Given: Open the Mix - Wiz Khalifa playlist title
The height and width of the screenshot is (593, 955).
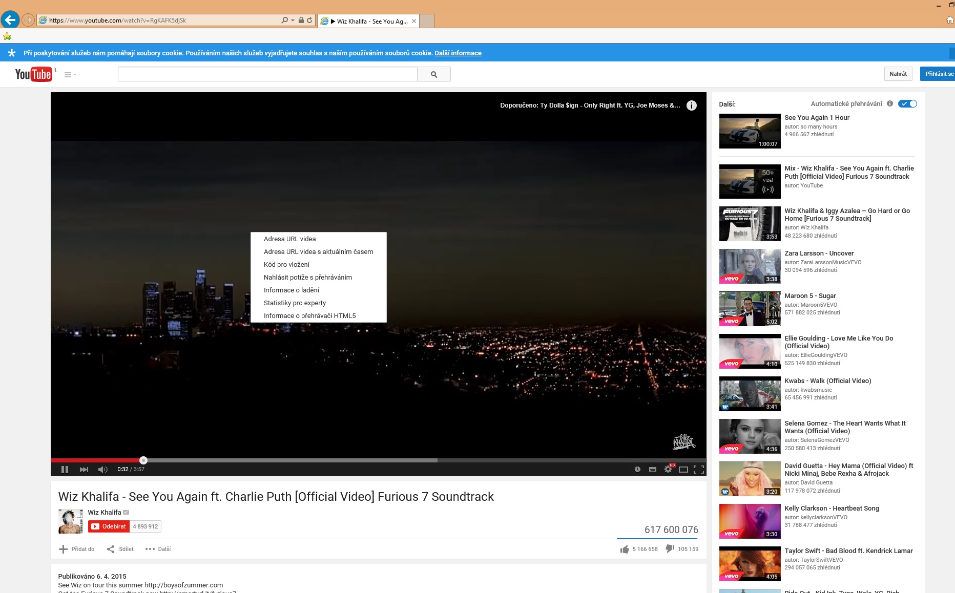Looking at the screenshot, I should click(x=849, y=172).
